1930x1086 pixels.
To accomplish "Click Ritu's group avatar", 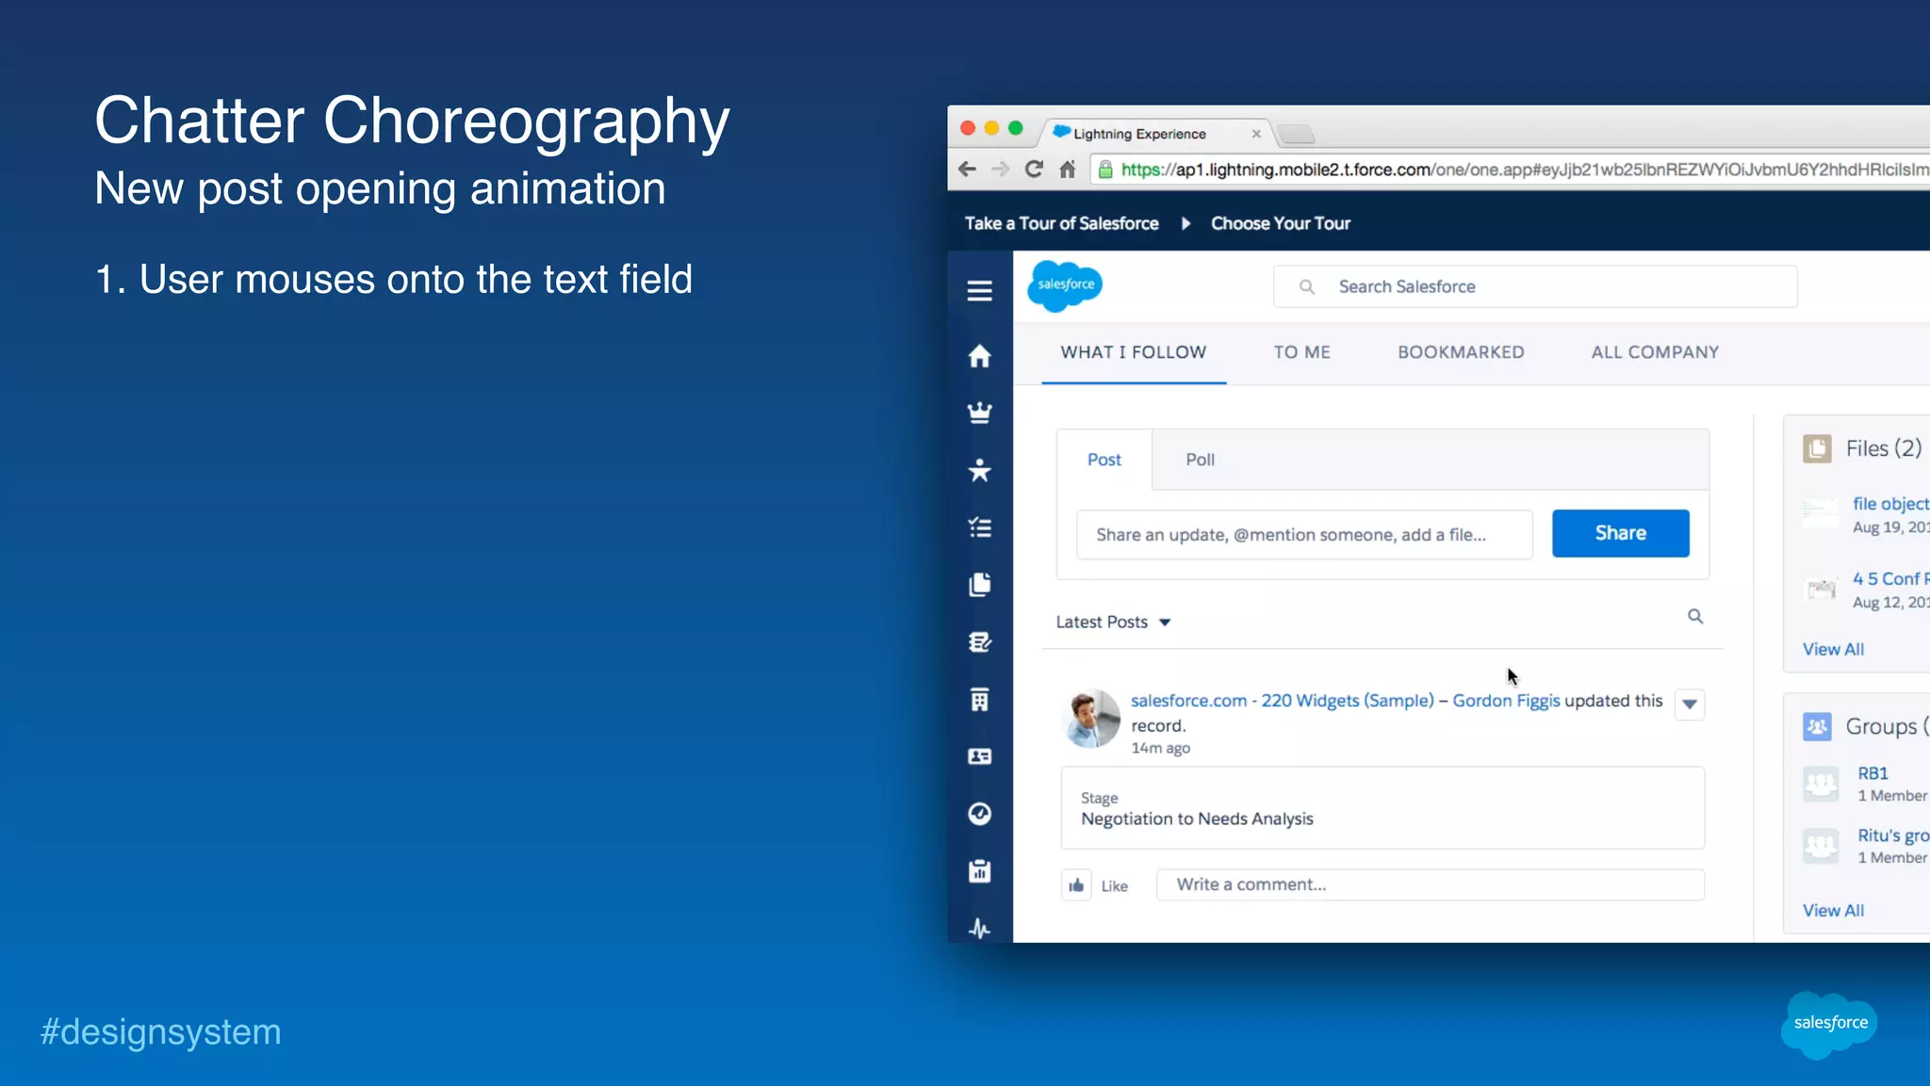I will click(x=1820, y=846).
